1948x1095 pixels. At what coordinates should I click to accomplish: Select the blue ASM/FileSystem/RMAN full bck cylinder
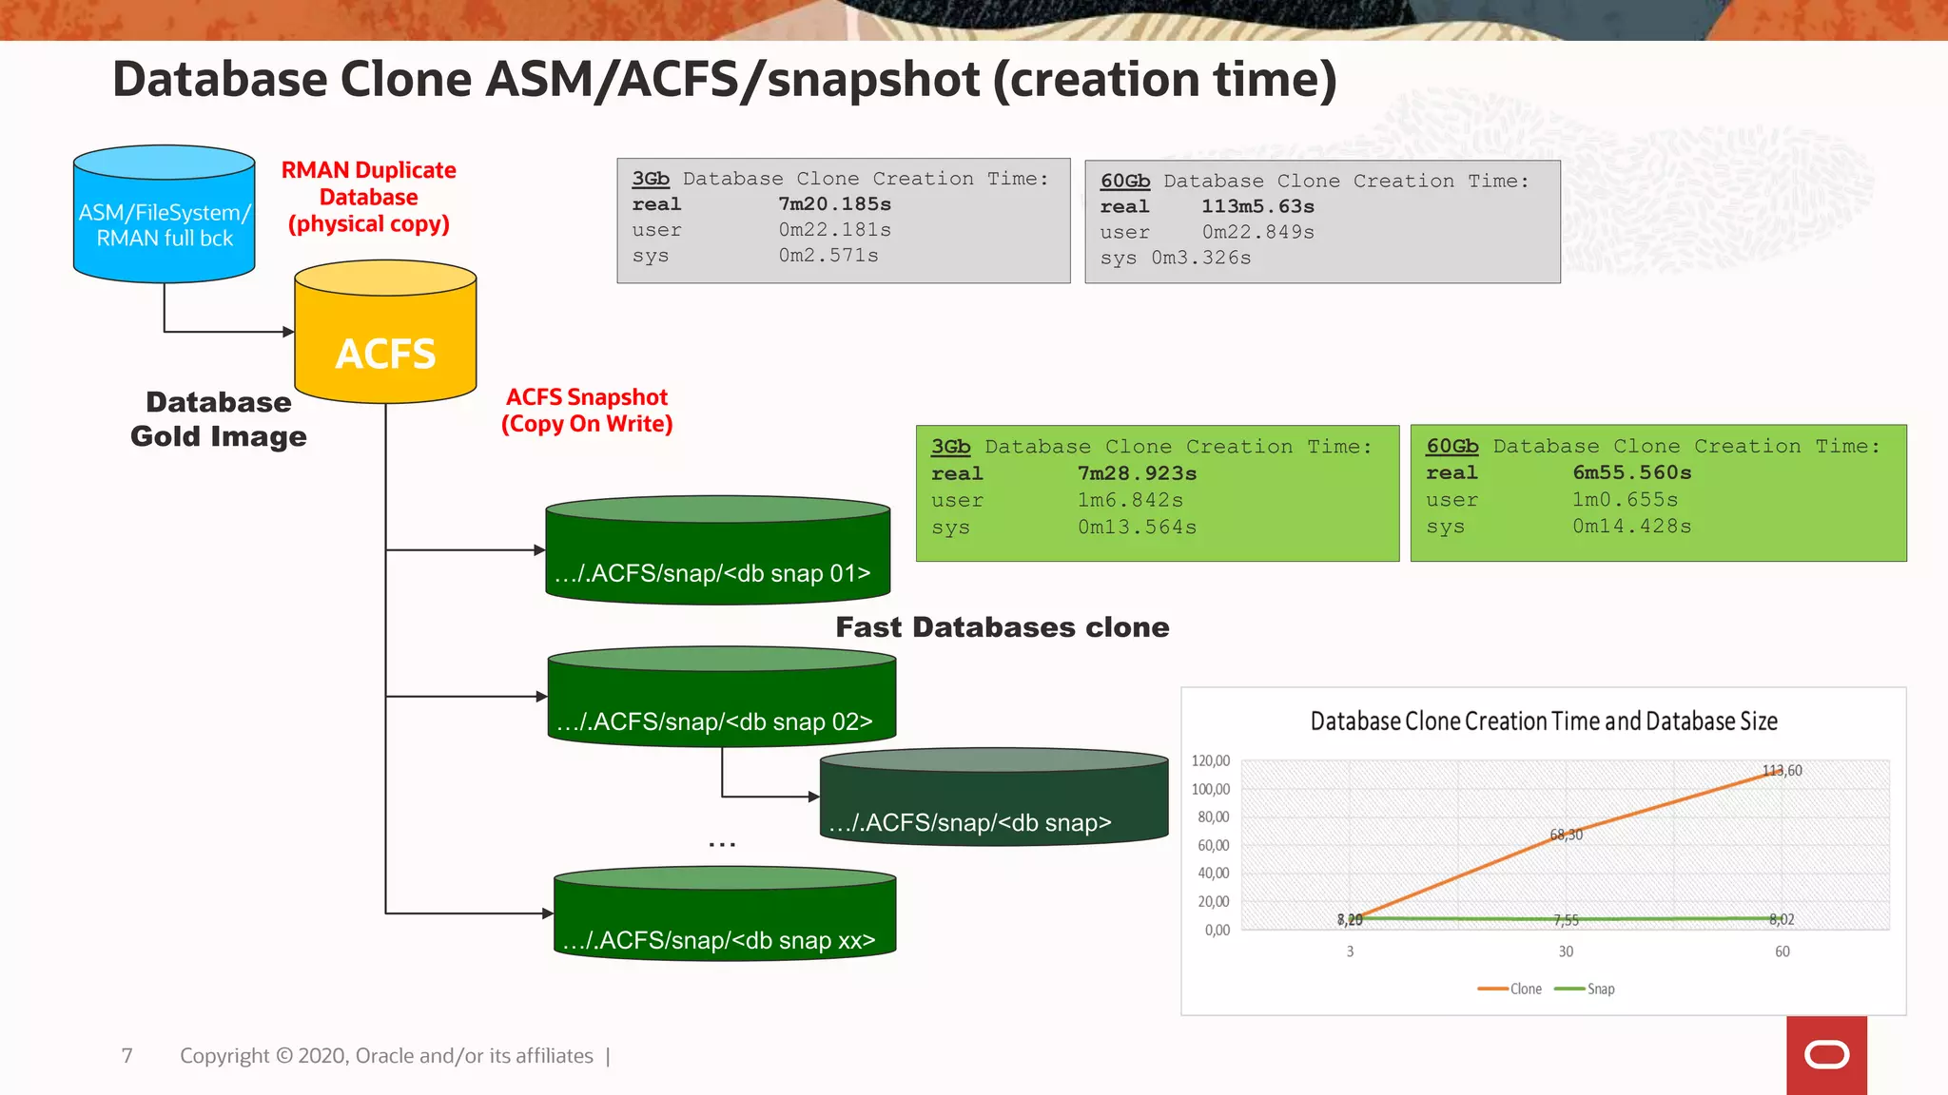tap(165, 214)
